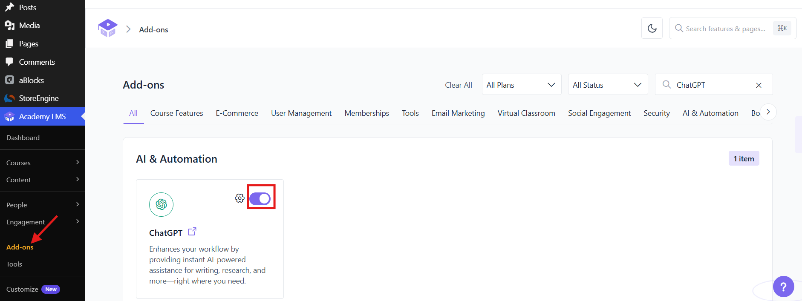Click the ChatGPT add-on title

click(166, 233)
